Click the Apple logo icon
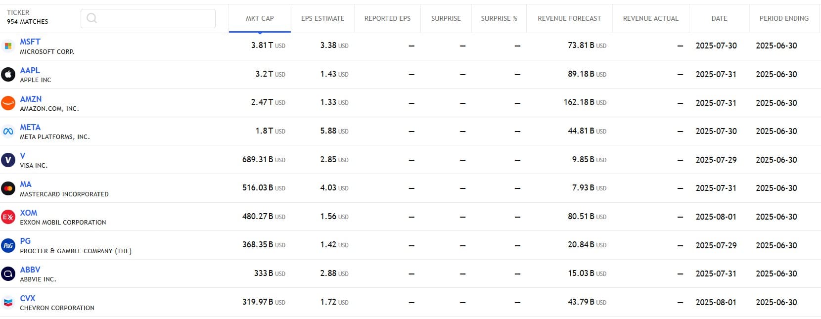 pos(8,74)
